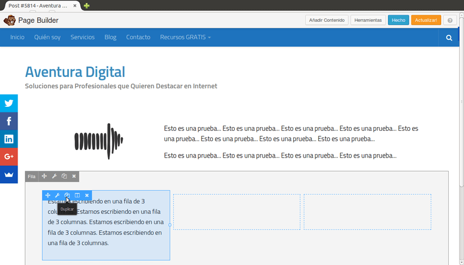Image resolution: width=464 pixels, height=265 pixels.
Task: Open the Blog menu item
Action: 110,38
